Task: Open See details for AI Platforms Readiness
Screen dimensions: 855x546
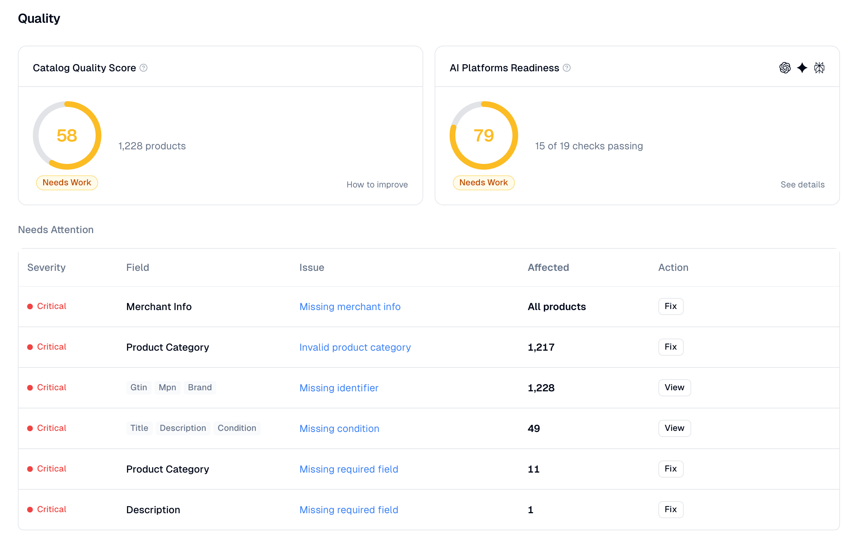Action: pos(803,184)
